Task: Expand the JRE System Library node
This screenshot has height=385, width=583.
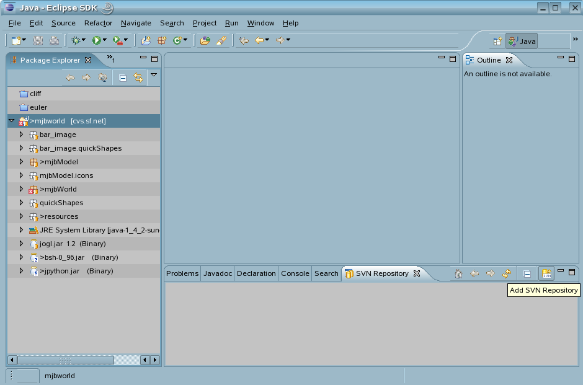Action: [x=21, y=229]
